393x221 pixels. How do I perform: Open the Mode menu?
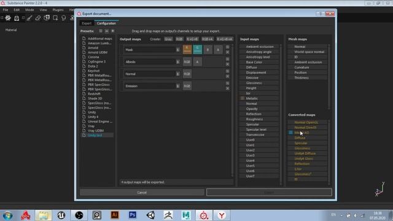click(x=29, y=10)
